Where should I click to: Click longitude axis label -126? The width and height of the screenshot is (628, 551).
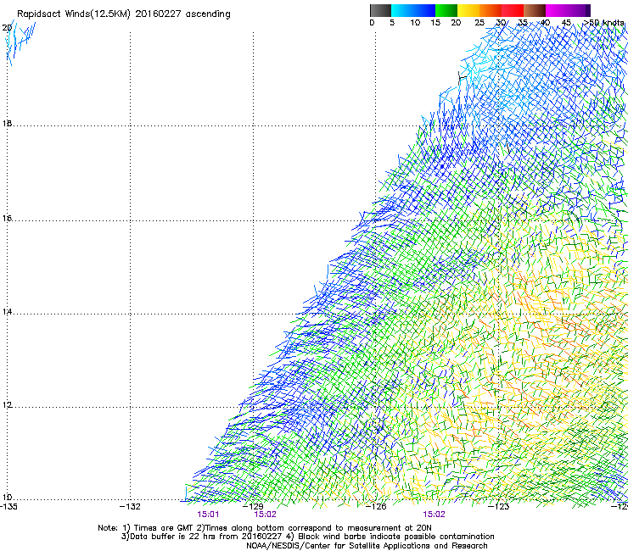click(x=376, y=506)
